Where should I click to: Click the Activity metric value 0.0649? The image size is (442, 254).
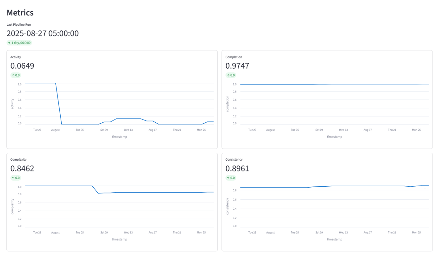(22, 66)
